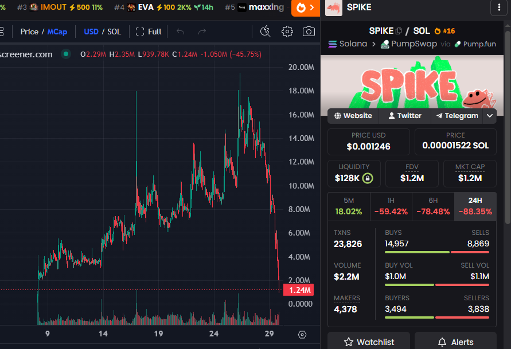Take a chart snapshot with the camera icon

coord(309,32)
